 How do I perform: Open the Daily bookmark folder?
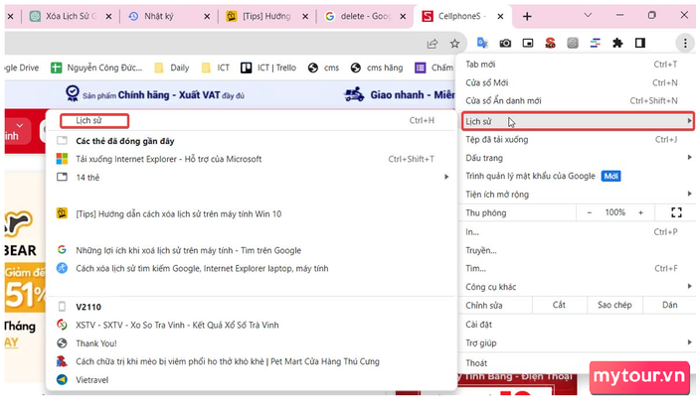coord(172,67)
